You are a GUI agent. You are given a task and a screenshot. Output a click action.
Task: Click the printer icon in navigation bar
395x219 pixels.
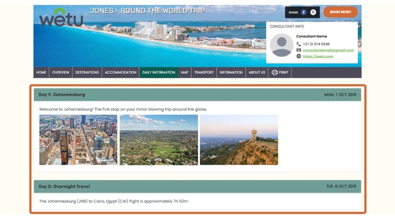tap(275, 72)
